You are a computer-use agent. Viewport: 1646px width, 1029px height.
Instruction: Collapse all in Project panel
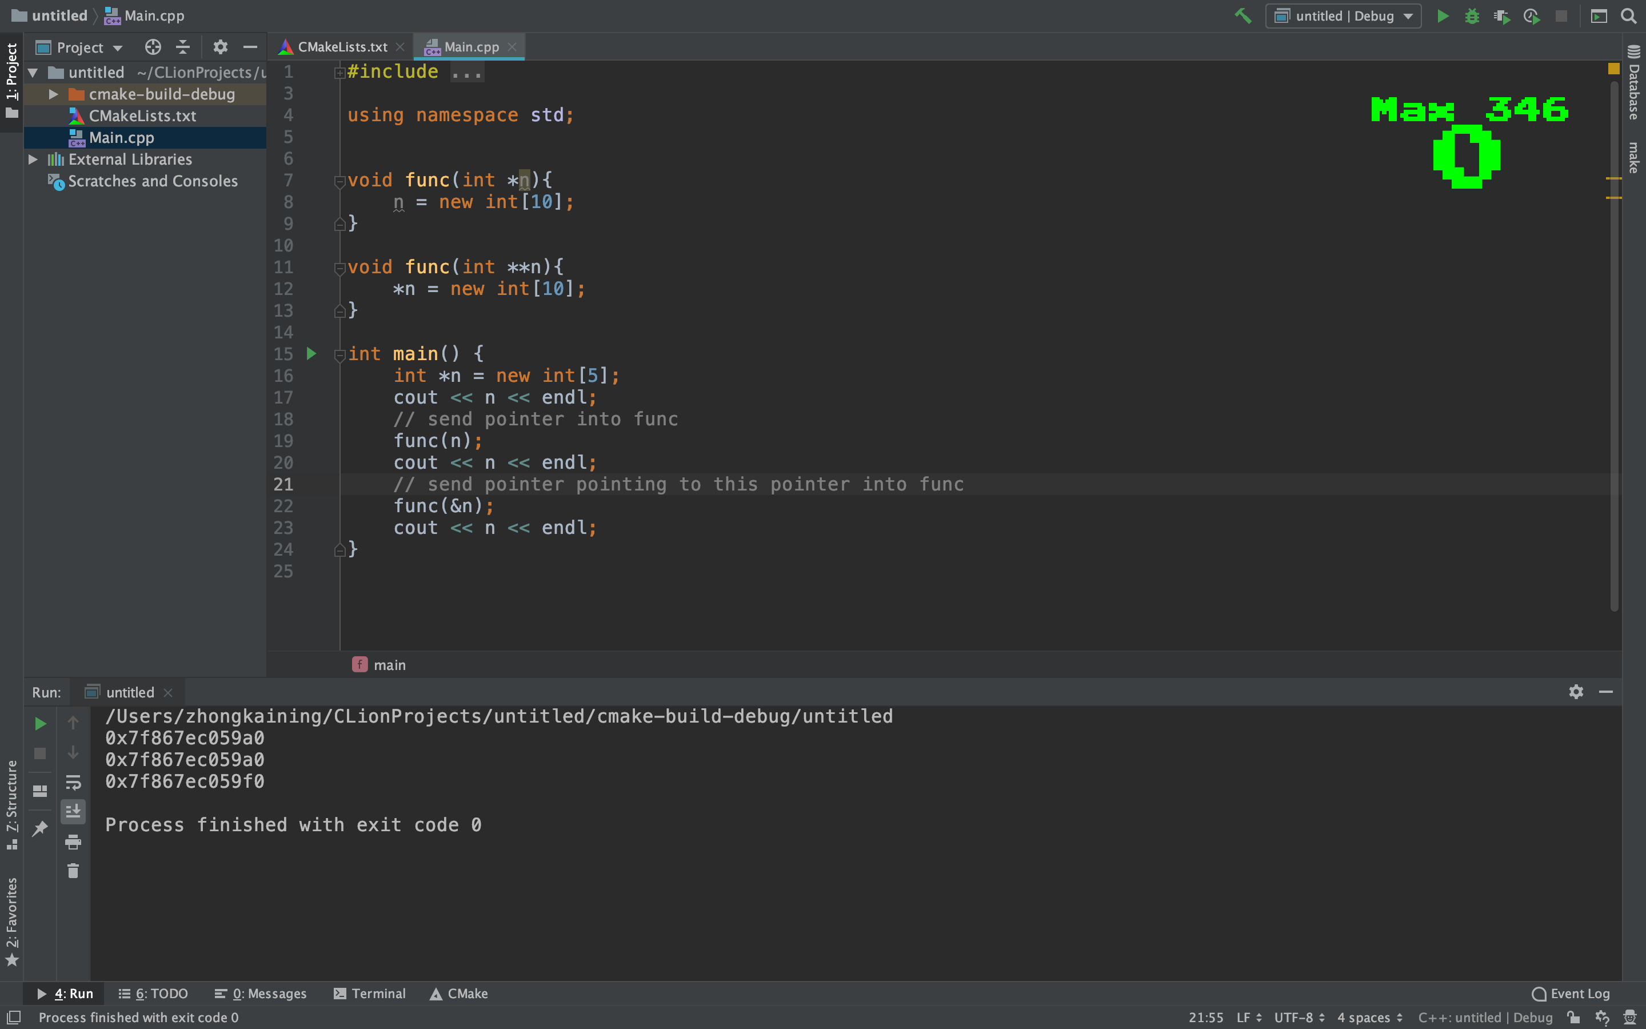(183, 47)
